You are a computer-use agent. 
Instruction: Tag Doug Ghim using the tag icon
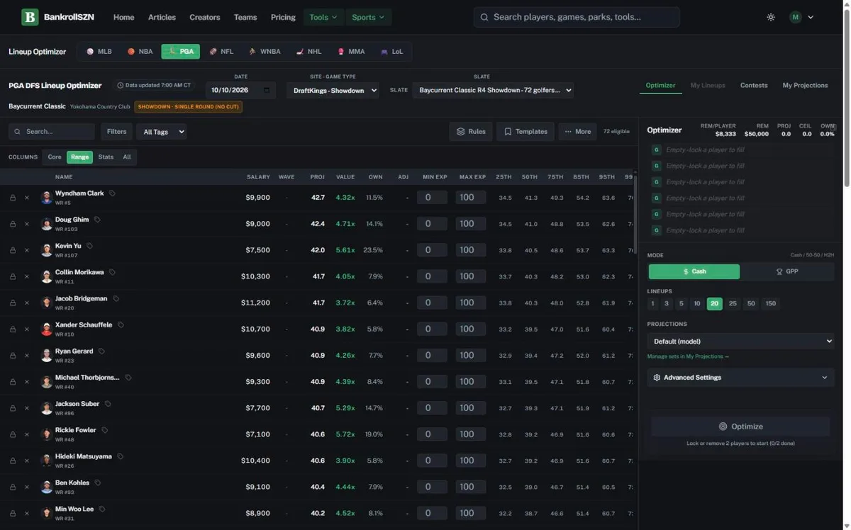pos(97,220)
